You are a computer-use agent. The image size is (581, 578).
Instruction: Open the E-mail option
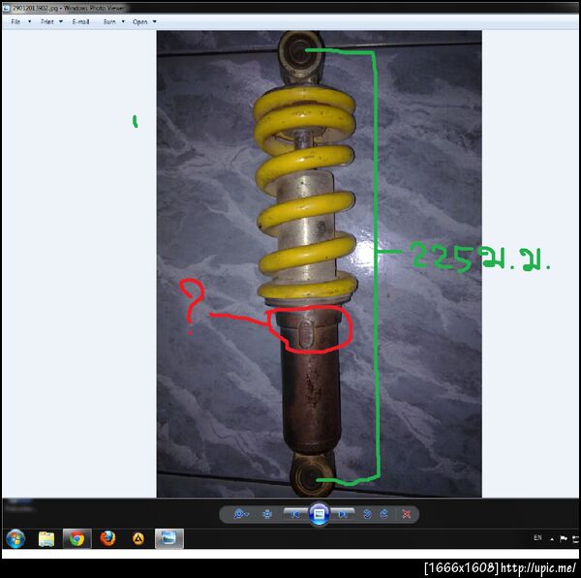tap(80, 22)
